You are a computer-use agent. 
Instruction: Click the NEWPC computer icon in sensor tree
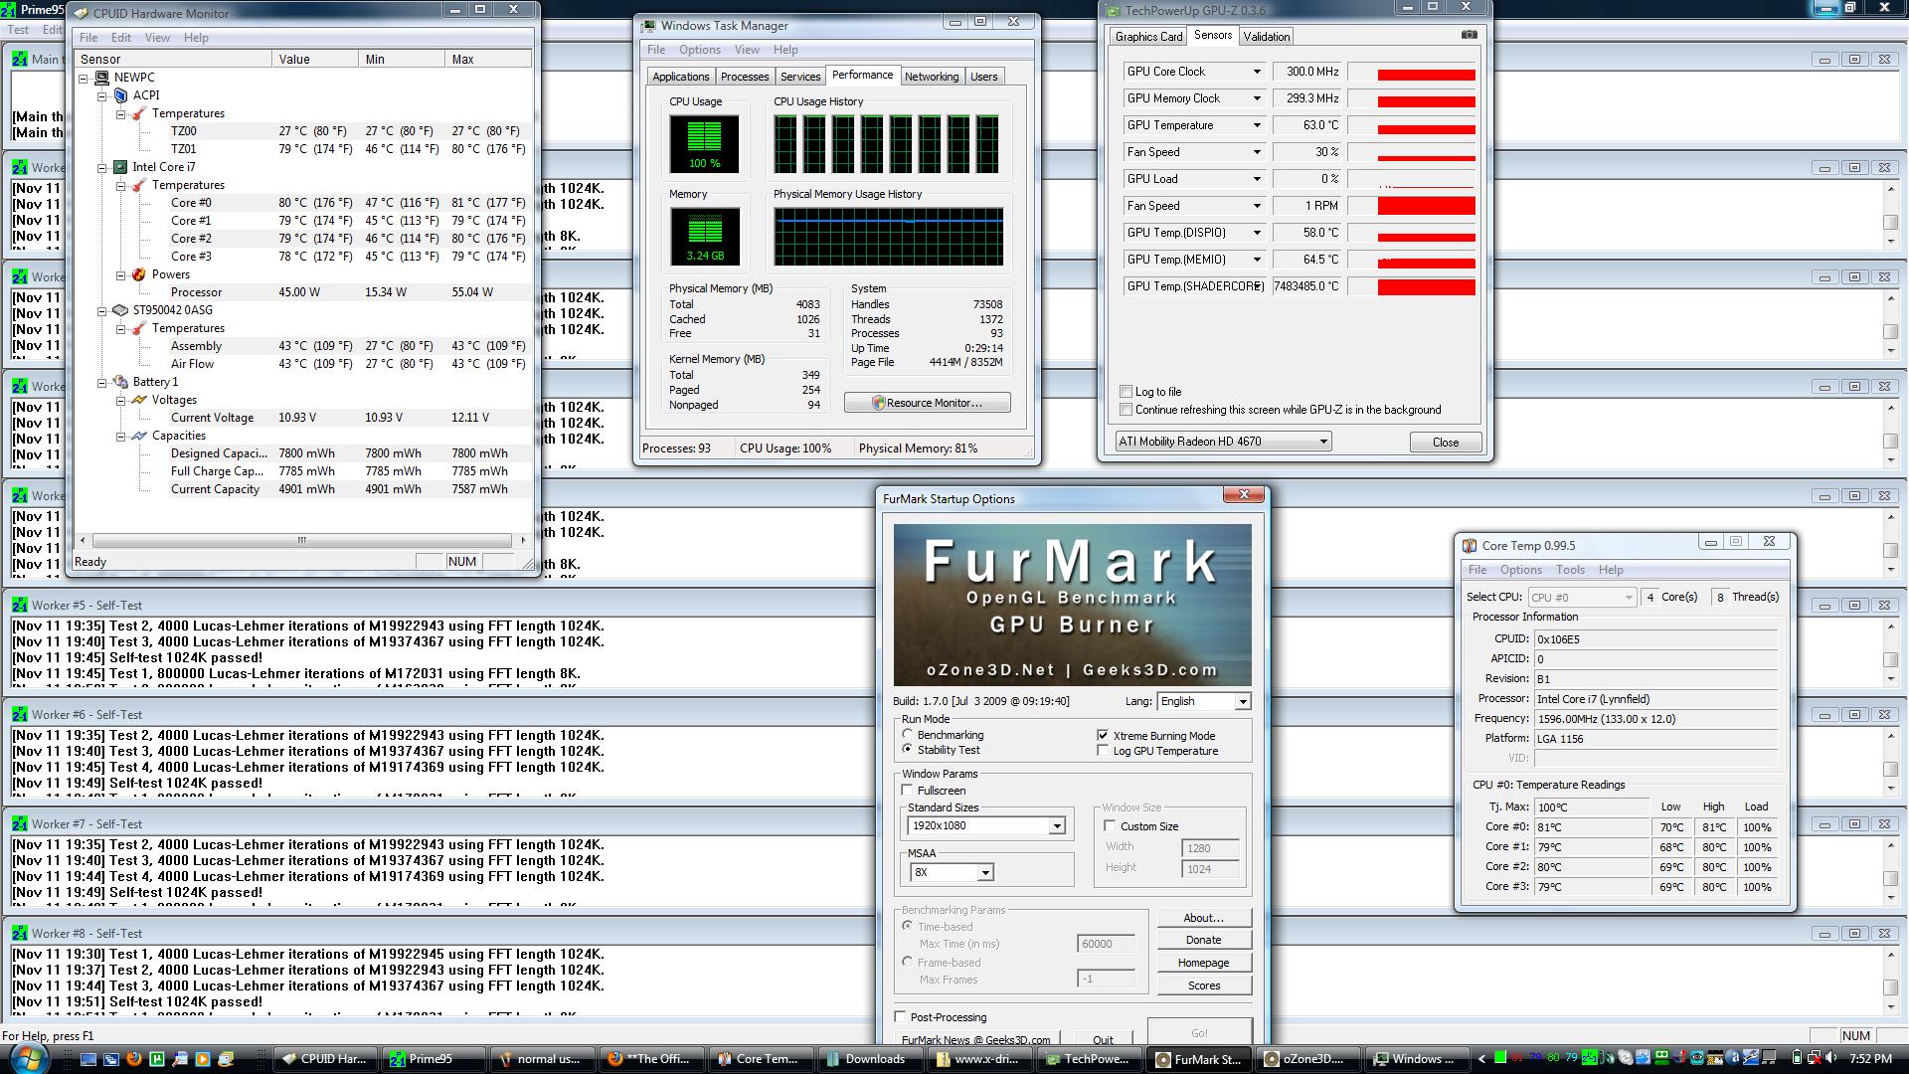click(x=101, y=78)
